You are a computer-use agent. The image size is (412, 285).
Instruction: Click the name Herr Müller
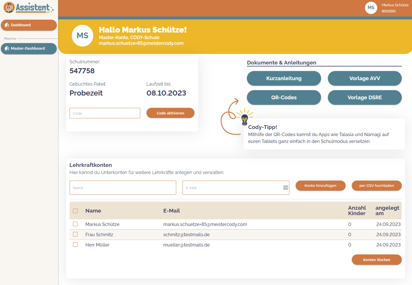point(98,245)
